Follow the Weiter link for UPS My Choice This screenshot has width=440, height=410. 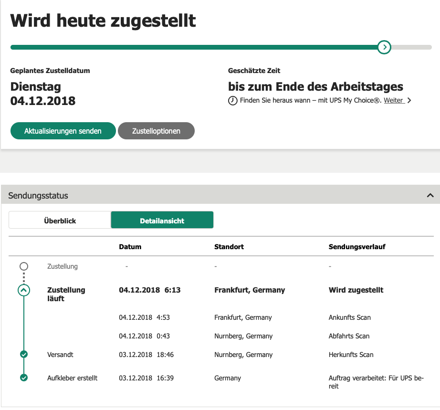394,101
